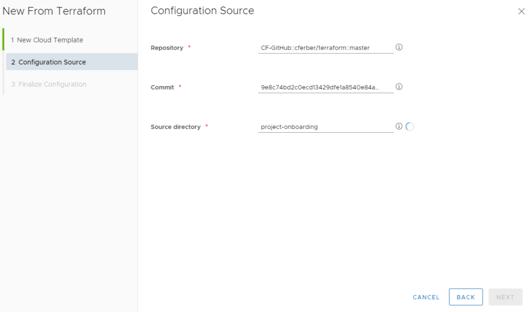Click the Repository field label
Image resolution: width=531 pixels, height=312 pixels.
point(167,48)
